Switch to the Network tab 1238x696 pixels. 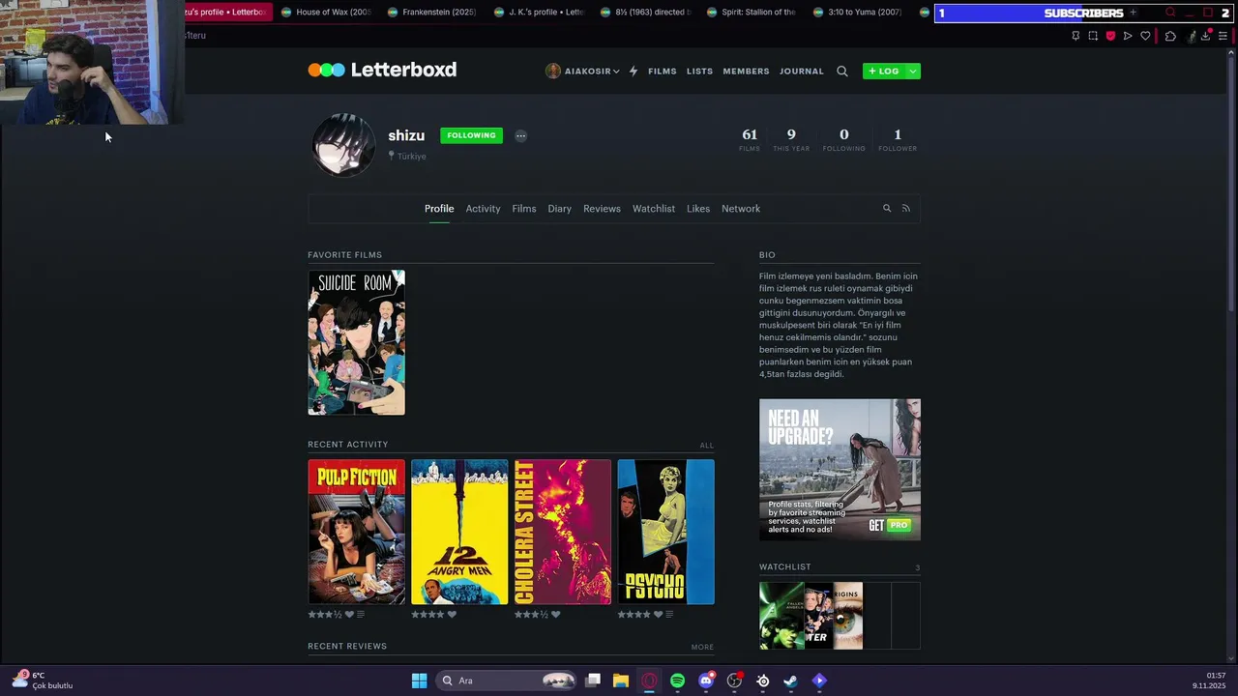741,209
